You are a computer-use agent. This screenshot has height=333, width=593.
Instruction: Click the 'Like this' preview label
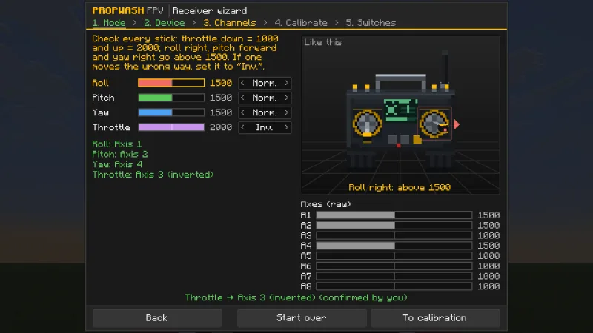point(323,42)
